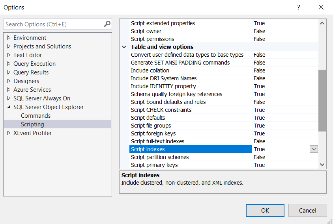Click the help question mark icon
This screenshot has height=224, width=333.
tap(298, 7)
